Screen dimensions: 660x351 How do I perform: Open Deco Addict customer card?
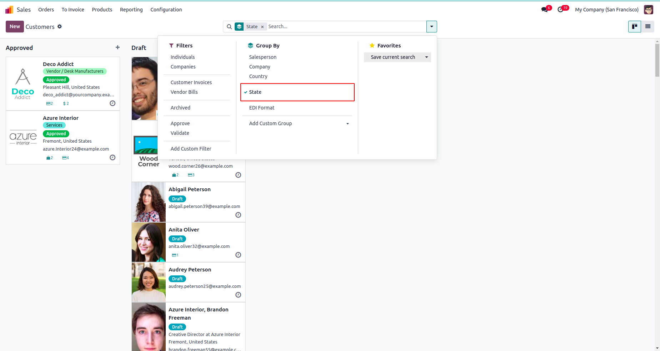(63, 83)
